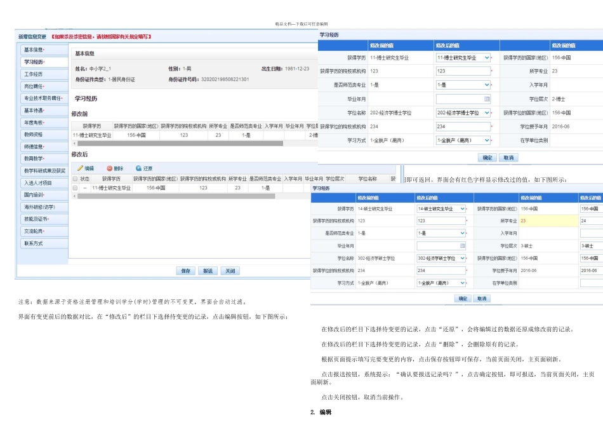Click the red 删除 icon in the 修改后 toolbar

click(x=110, y=168)
